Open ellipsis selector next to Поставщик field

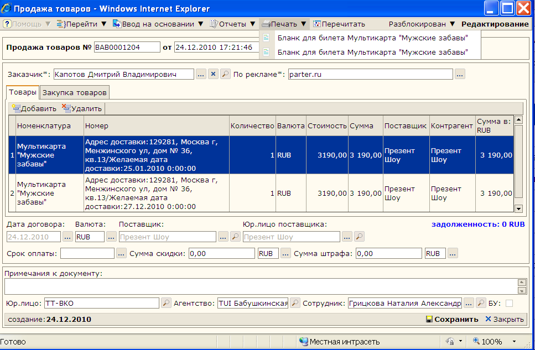(x=223, y=237)
